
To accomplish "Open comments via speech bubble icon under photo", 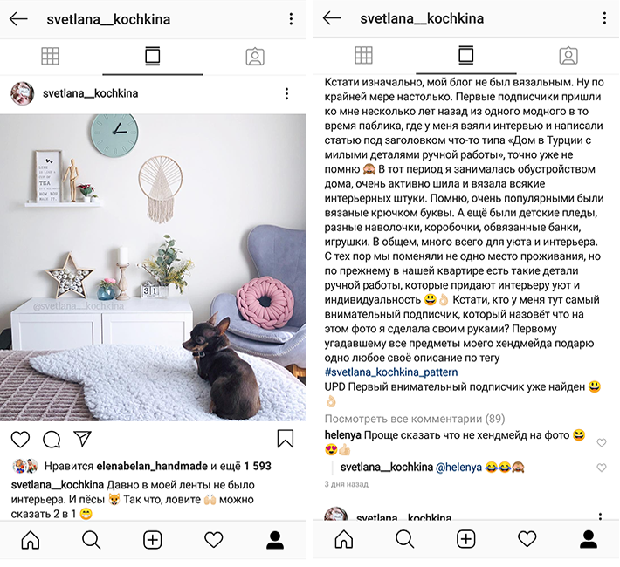I will pyautogui.click(x=52, y=440).
